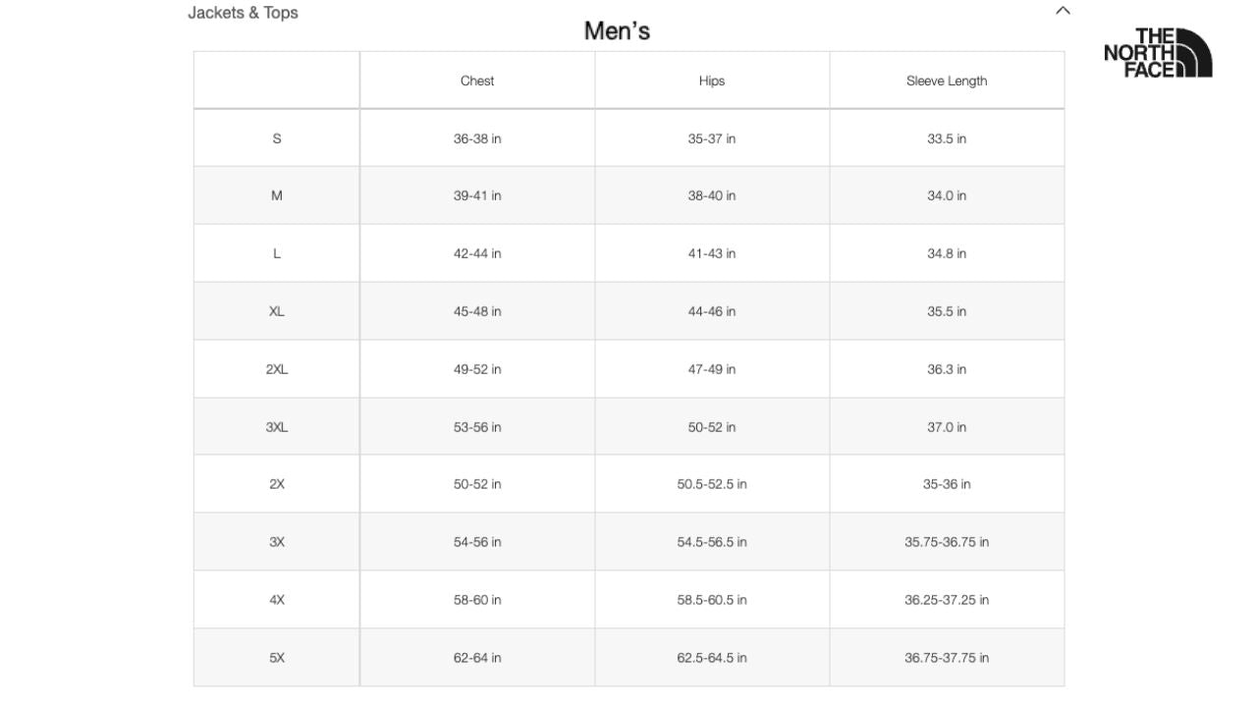
Task: Click the Jackets & Tops heading
Action: tap(243, 13)
